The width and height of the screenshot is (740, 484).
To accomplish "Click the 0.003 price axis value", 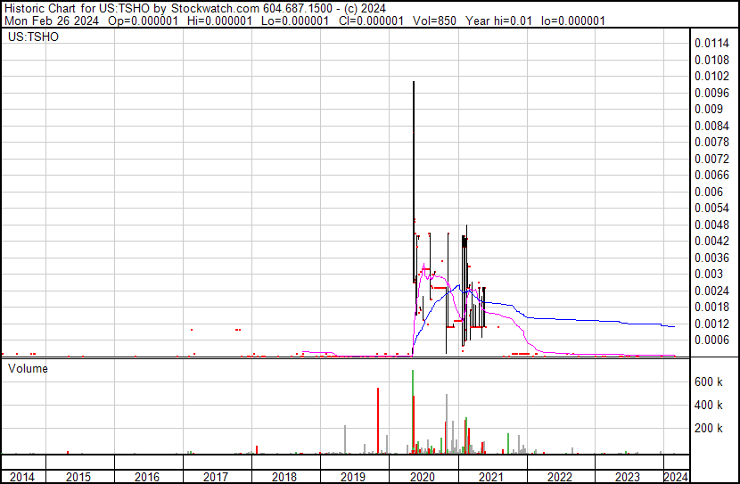I will [x=709, y=274].
